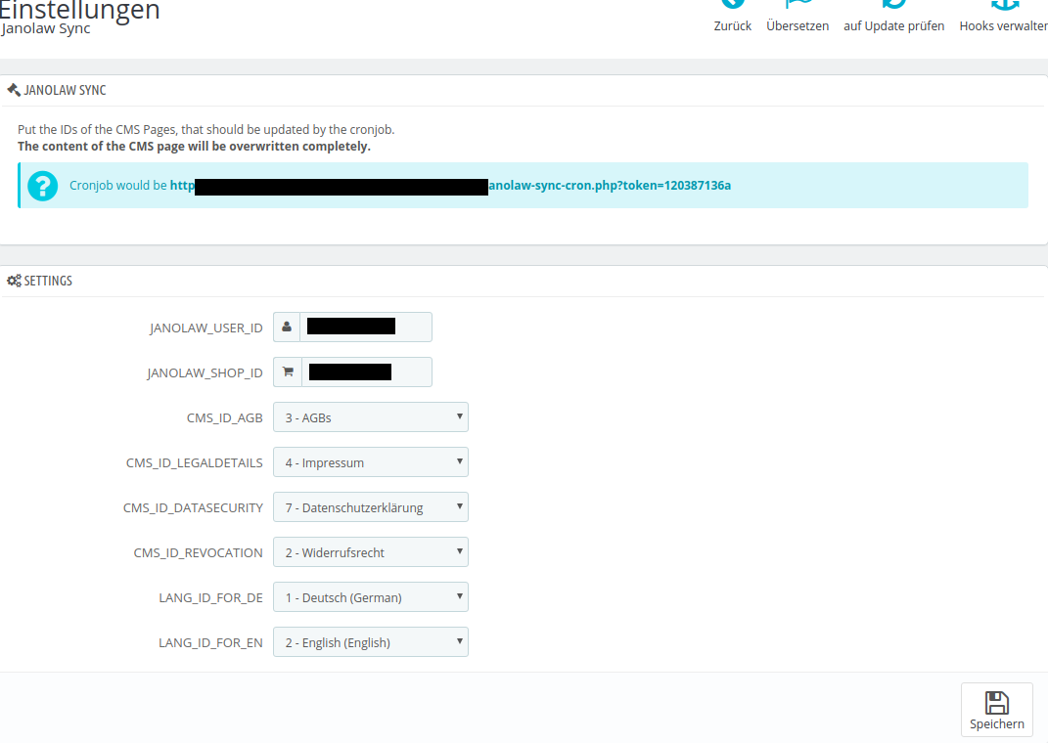The image size is (1048, 743).
Task: Click the cronjob URL link
Action: pyautogui.click(x=450, y=186)
